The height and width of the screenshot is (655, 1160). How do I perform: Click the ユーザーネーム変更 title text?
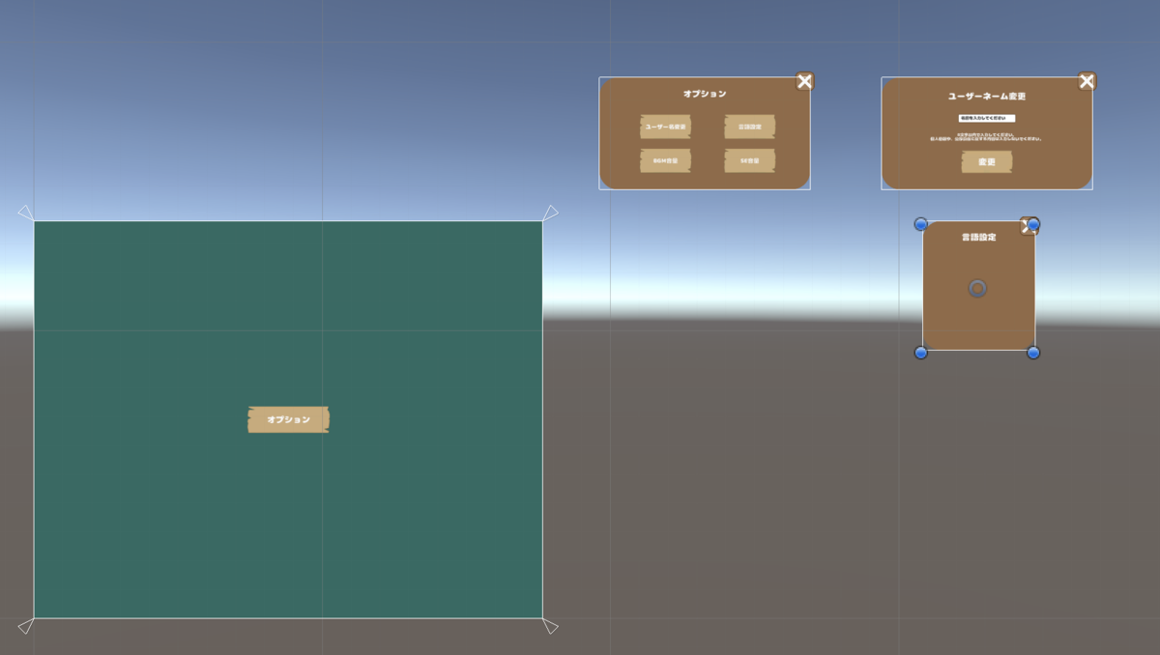point(987,97)
